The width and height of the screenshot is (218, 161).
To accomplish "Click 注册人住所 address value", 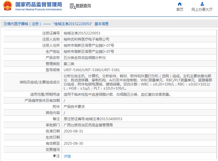I will pos(89,45).
